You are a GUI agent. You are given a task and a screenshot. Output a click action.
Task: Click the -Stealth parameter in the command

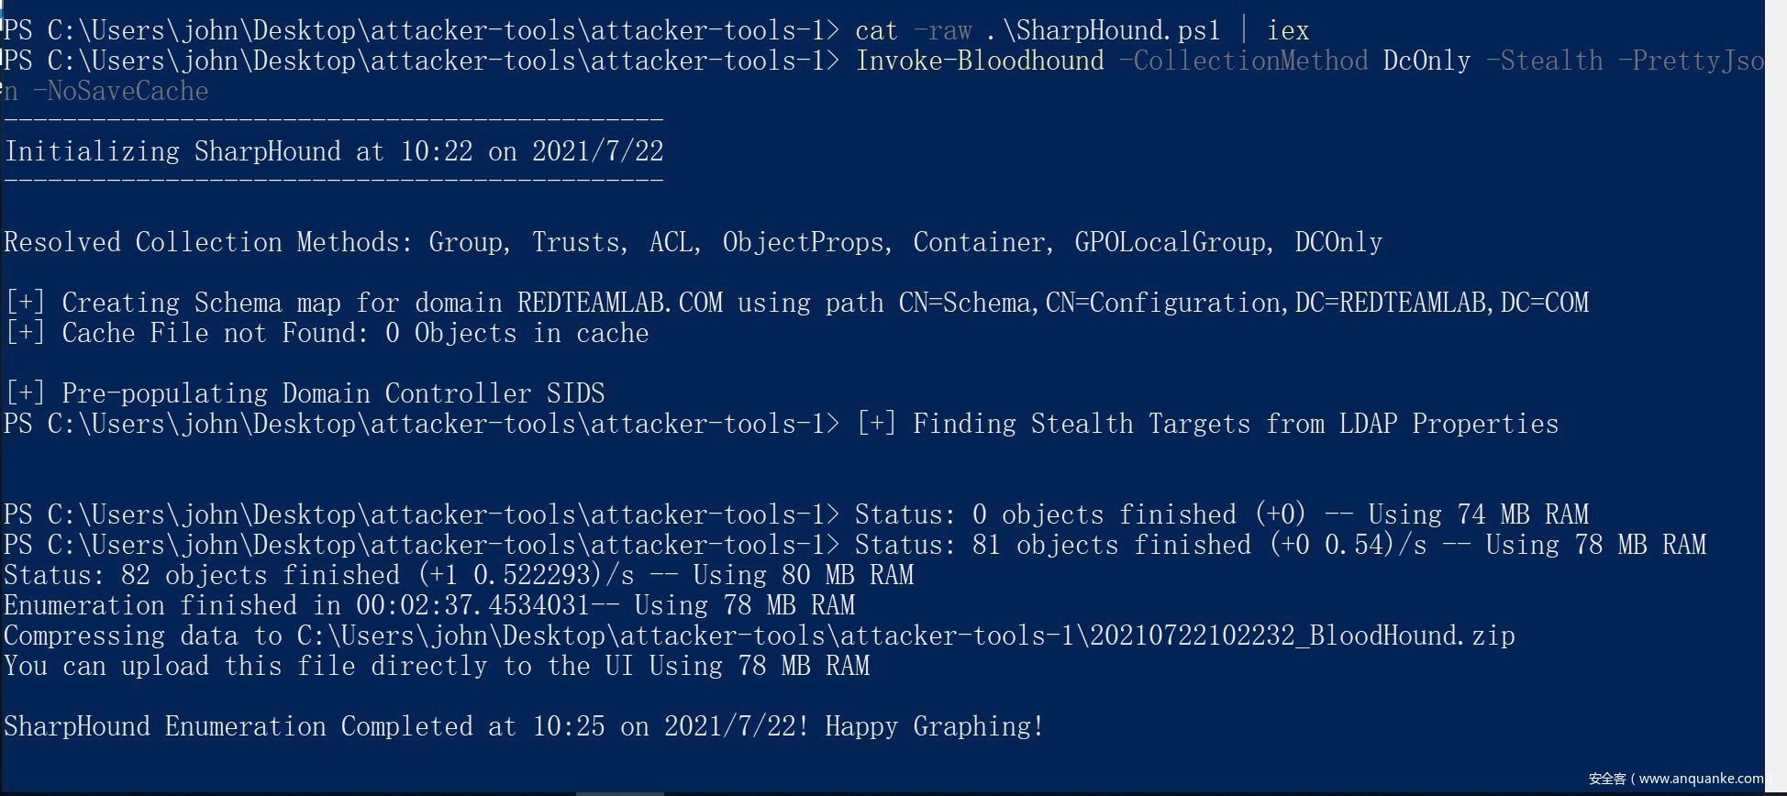tap(1544, 61)
